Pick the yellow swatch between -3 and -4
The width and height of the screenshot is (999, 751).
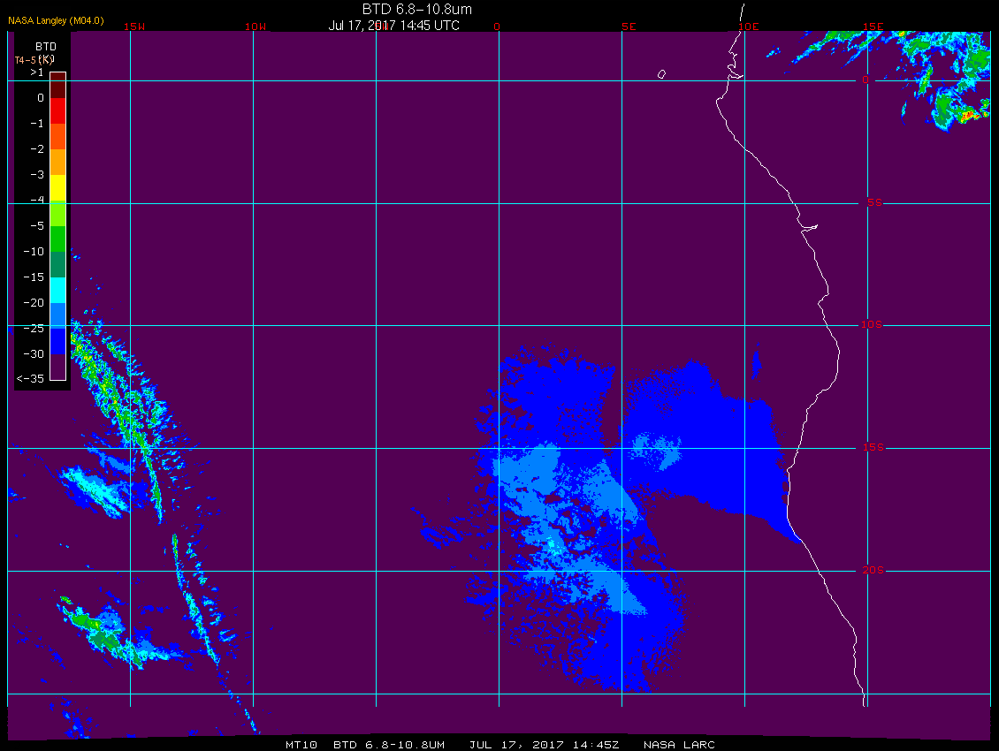[58, 188]
